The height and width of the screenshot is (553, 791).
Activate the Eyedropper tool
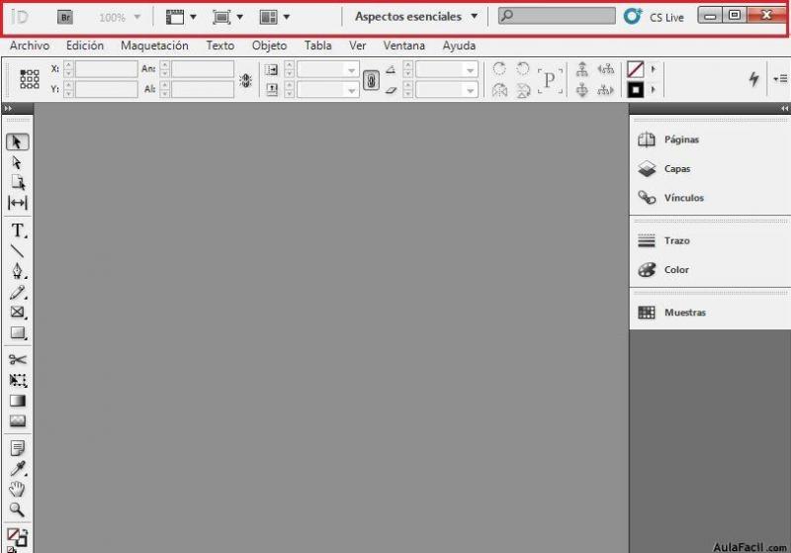click(18, 469)
